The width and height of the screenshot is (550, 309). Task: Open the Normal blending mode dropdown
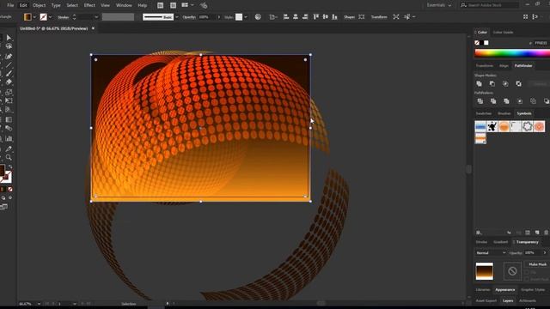(x=491, y=252)
